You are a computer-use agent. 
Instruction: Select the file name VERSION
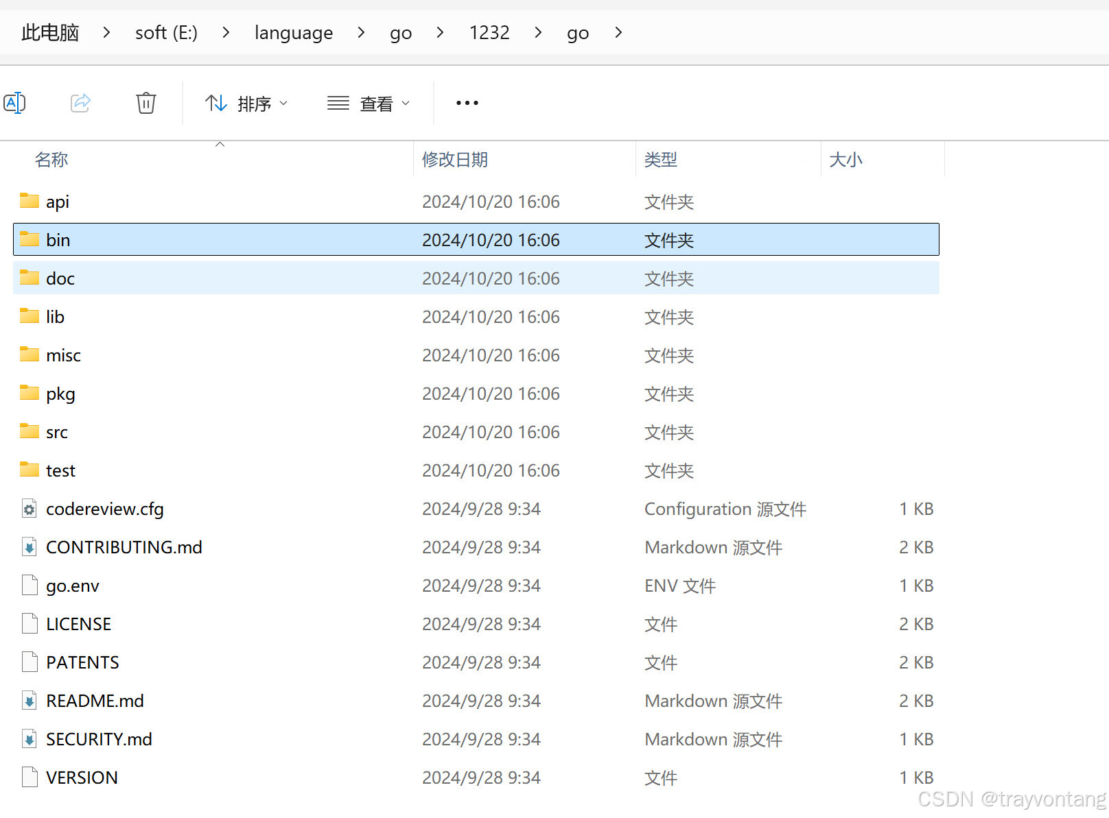[x=82, y=778]
